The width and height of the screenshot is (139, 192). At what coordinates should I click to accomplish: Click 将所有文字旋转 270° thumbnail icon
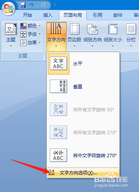[58, 132]
